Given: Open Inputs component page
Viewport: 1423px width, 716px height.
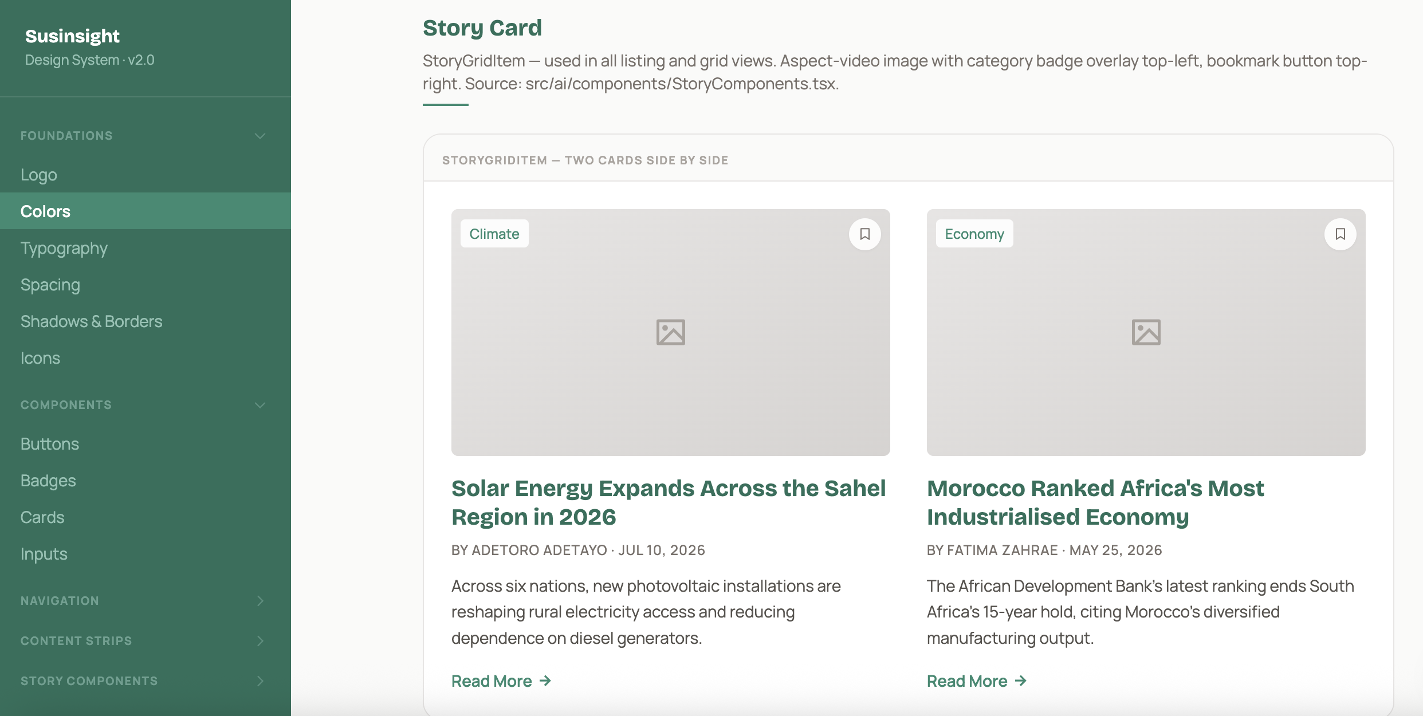Looking at the screenshot, I should tap(146, 554).
